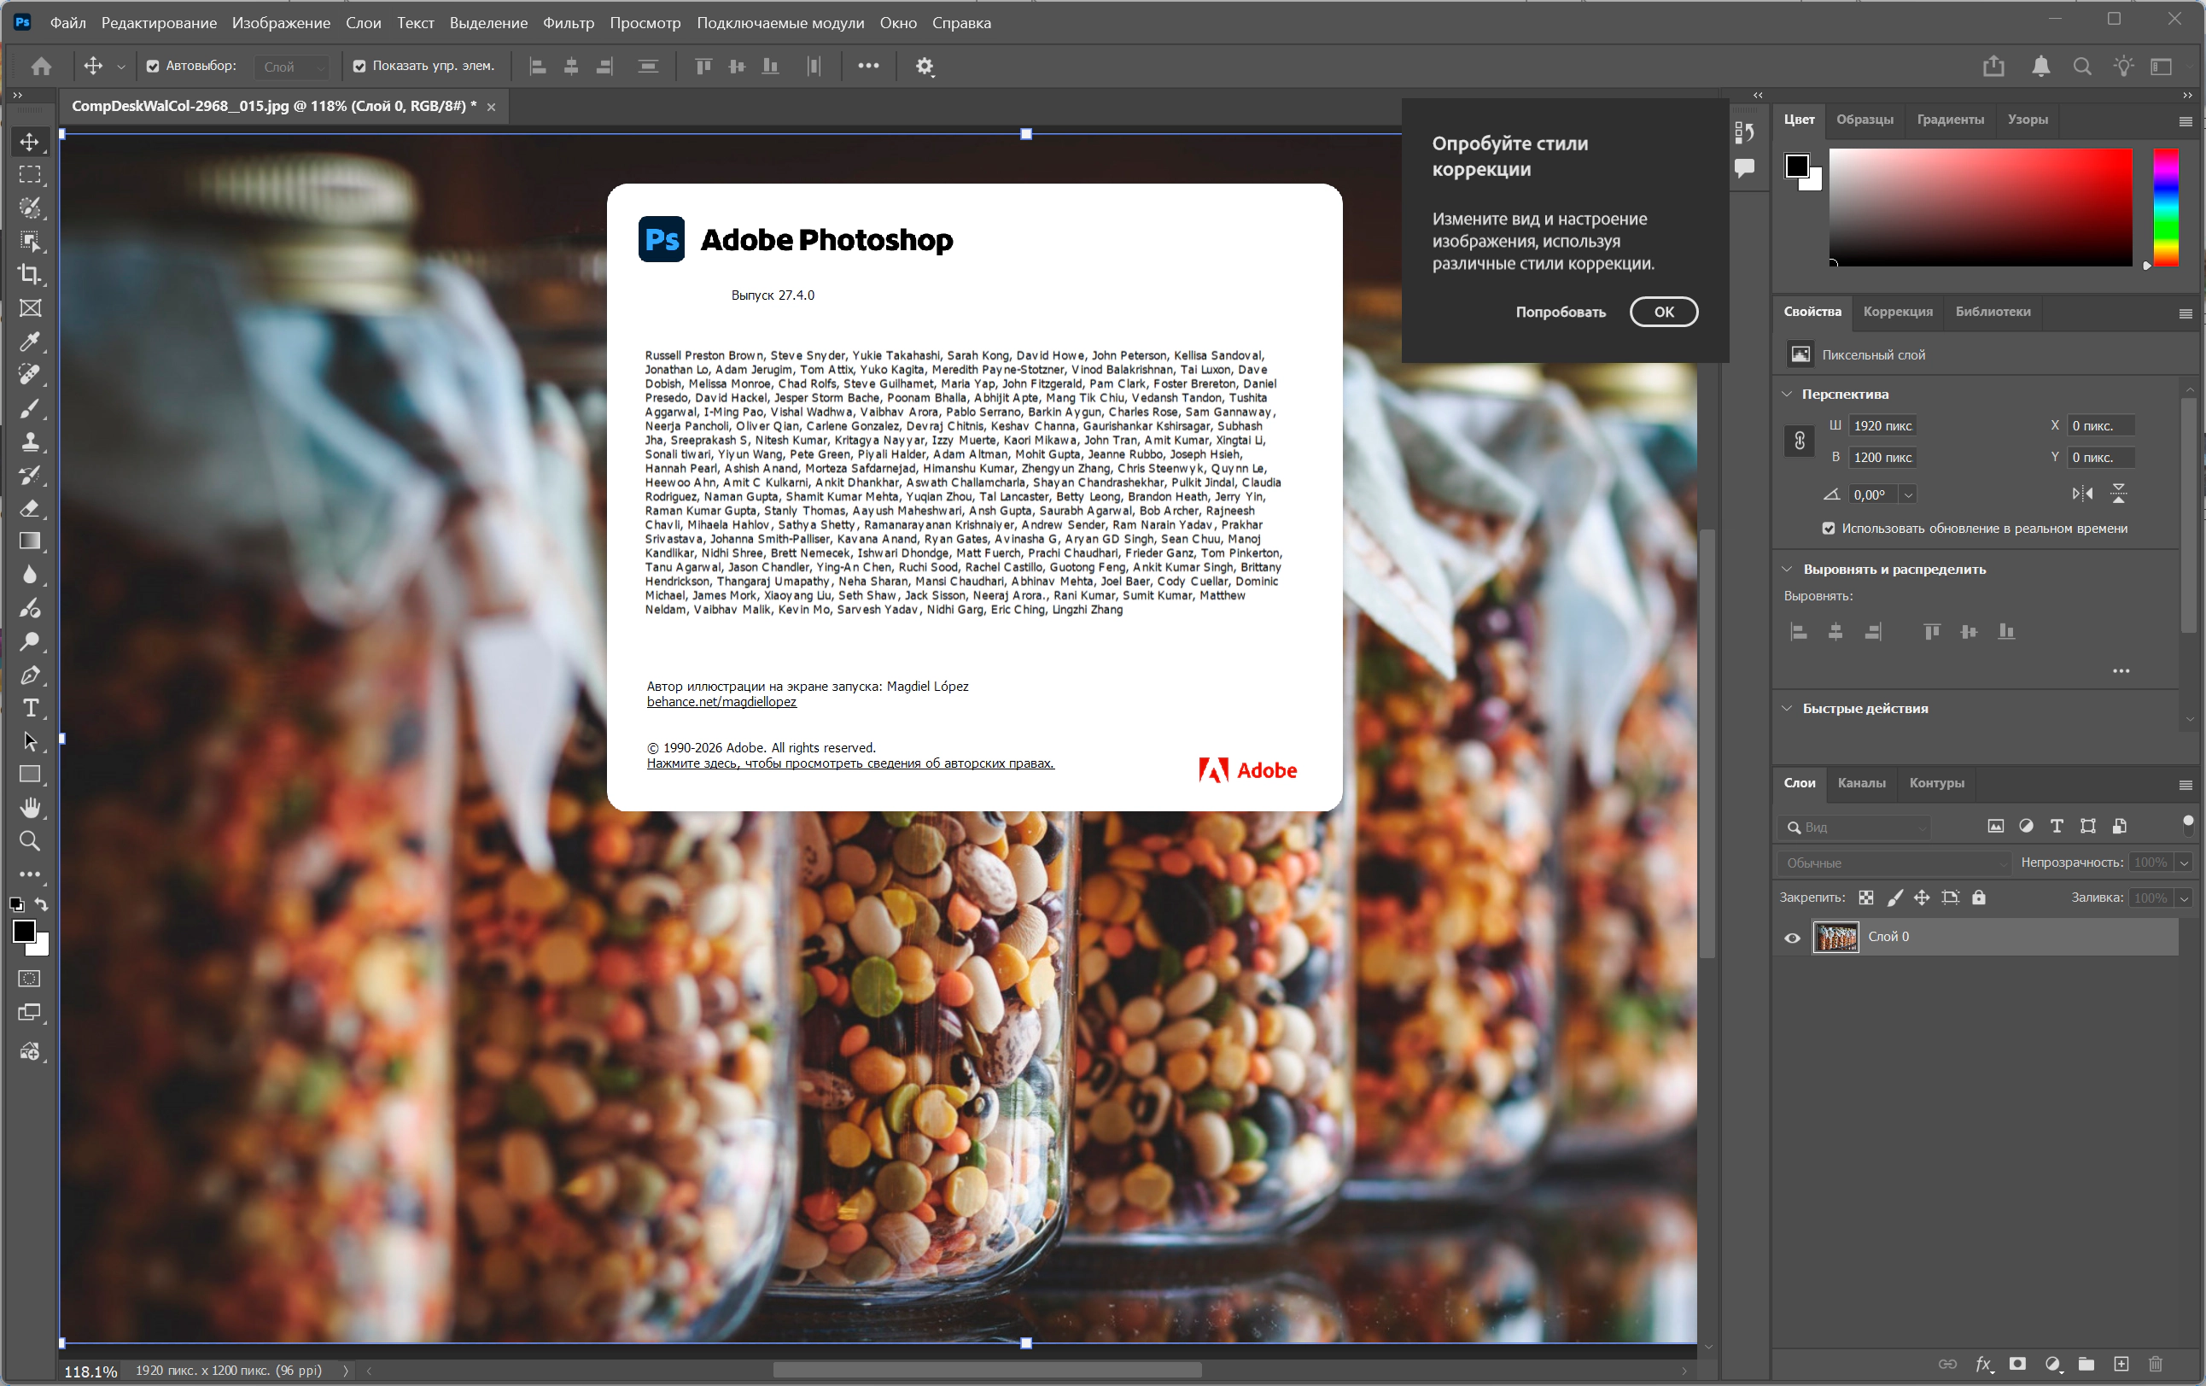Uncheck the Автовыбор checkbox

[x=153, y=66]
